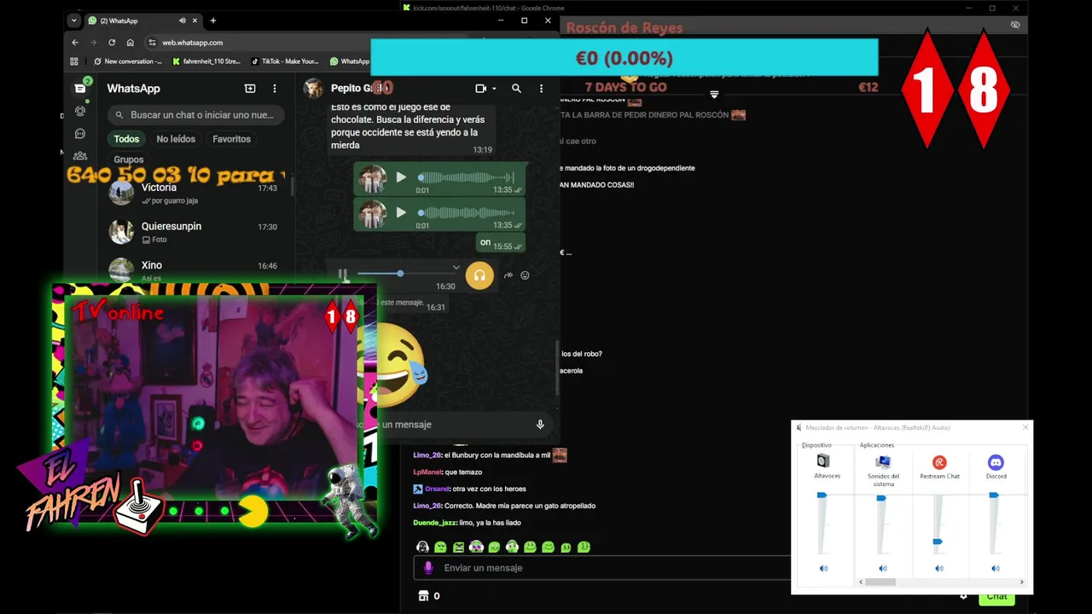The image size is (1092, 614).
Task: Click the Kick chat message input field
Action: [x=602, y=568]
